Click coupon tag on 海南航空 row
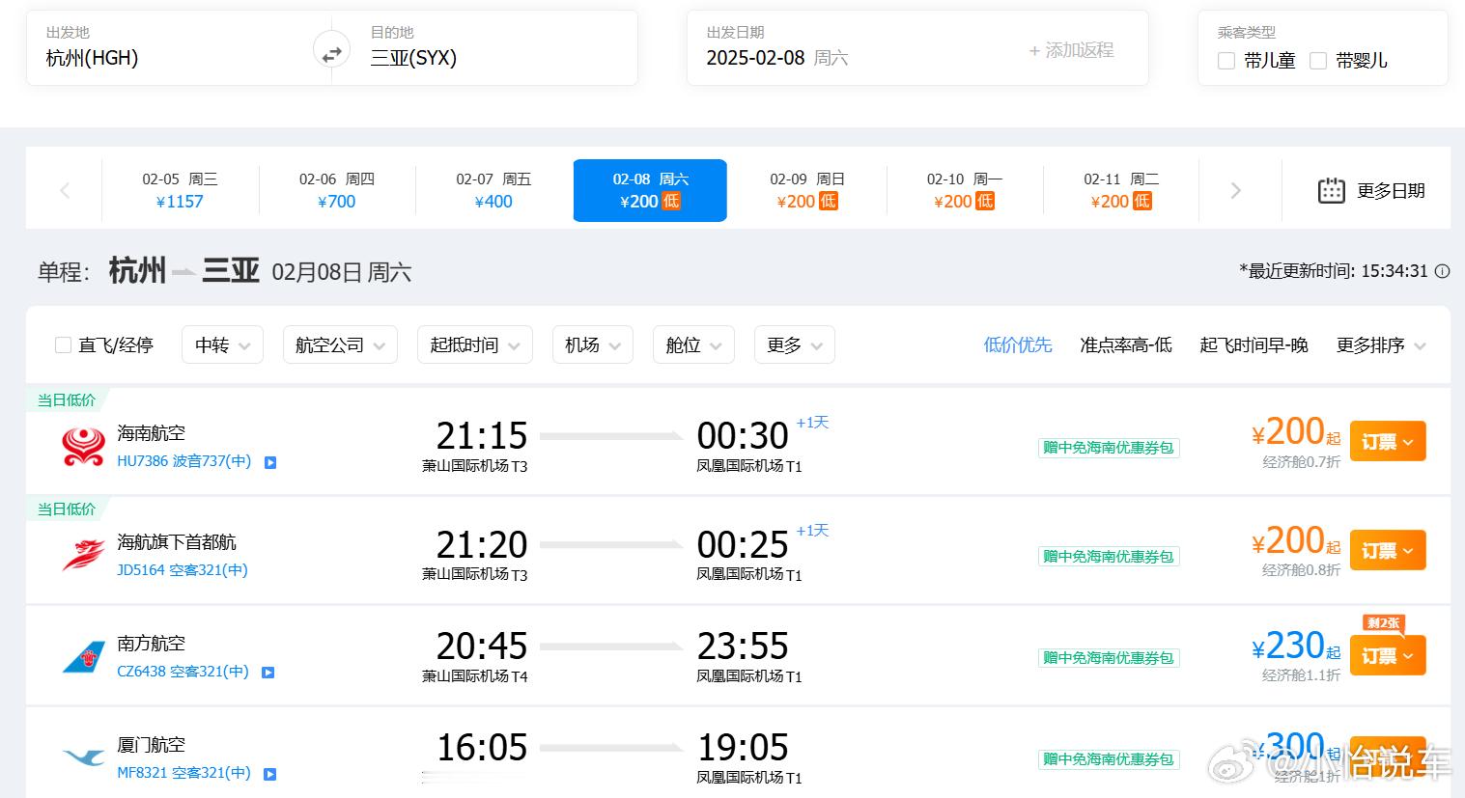 (x=1109, y=448)
